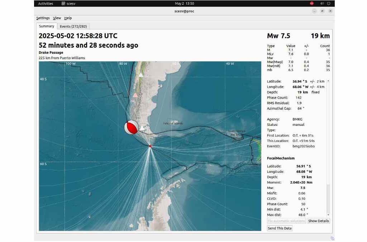This screenshot has height=242, width=367.
Task: Click the Show Details button
Action: click(319, 221)
